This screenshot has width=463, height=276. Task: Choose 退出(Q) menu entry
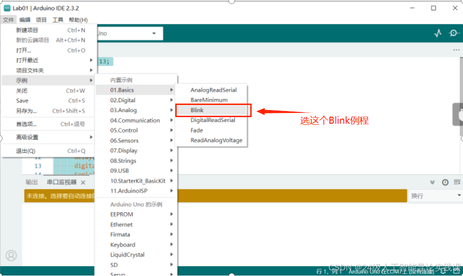point(48,151)
